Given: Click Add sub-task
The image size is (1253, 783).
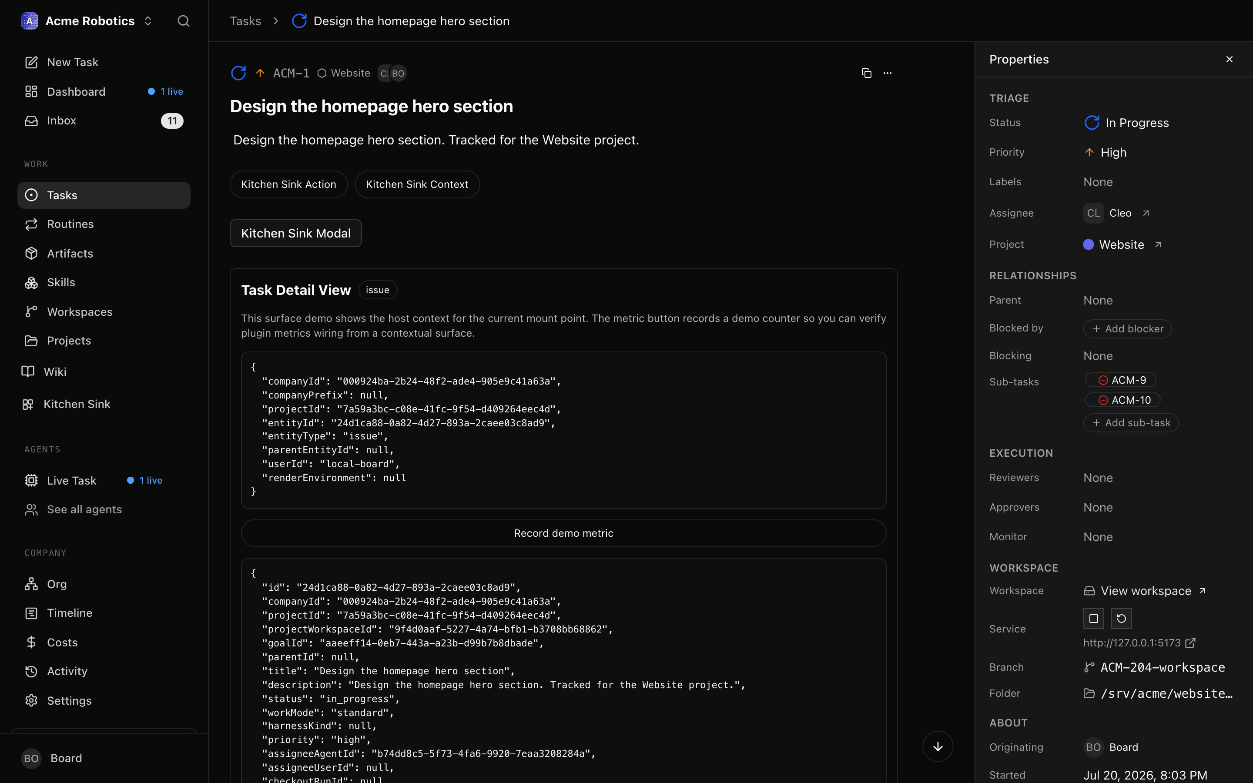Looking at the screenshot, I should click(x=1131, y=422).
